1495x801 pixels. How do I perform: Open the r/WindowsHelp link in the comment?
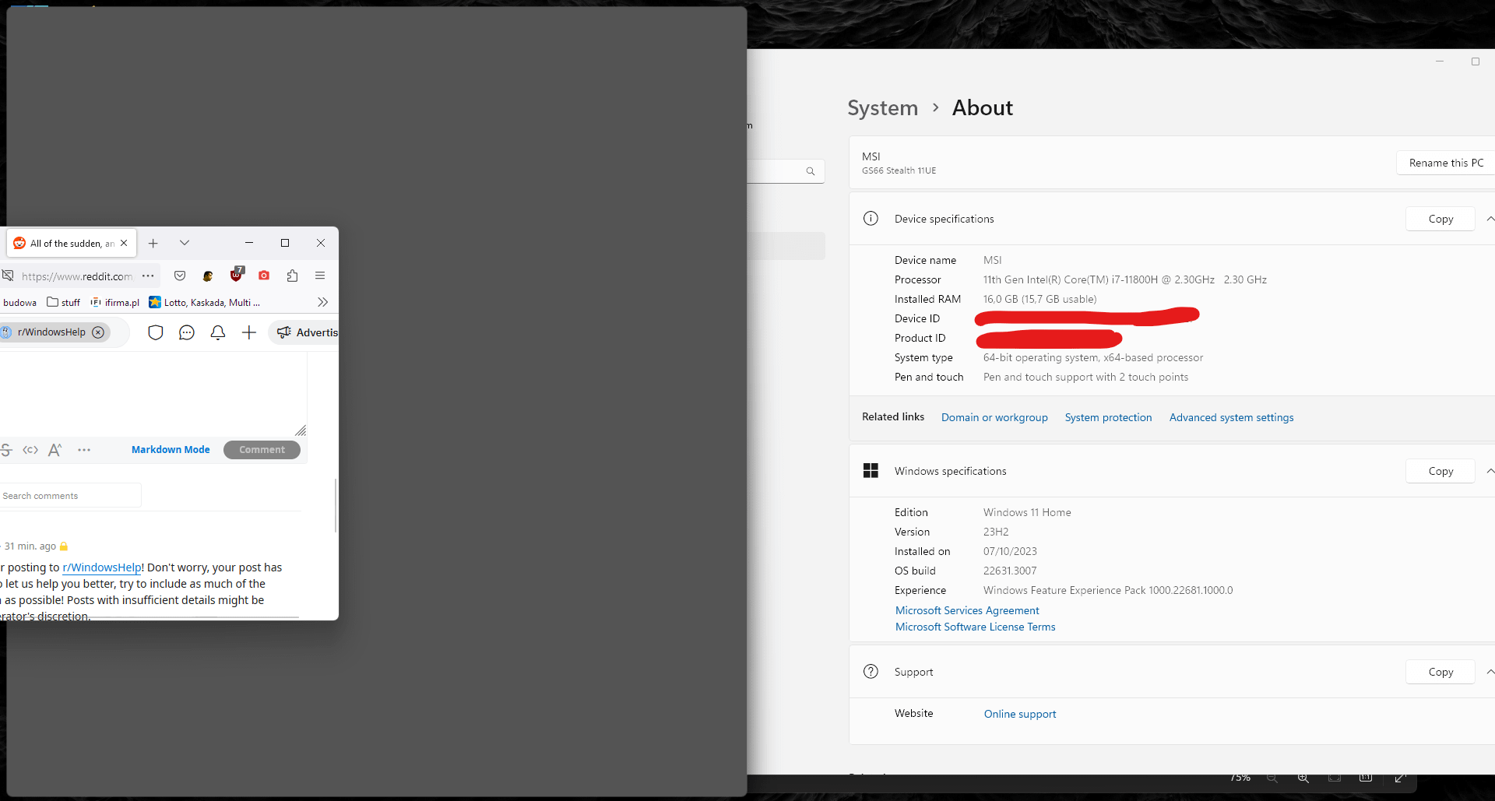[x=102, y=567]
